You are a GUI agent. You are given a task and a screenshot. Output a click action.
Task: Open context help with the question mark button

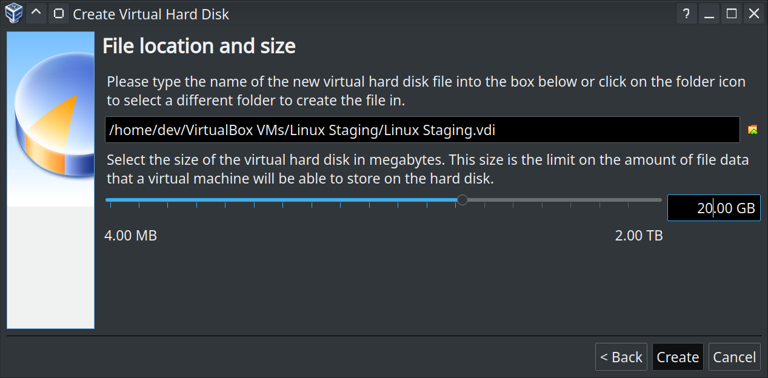pos(686,13)
